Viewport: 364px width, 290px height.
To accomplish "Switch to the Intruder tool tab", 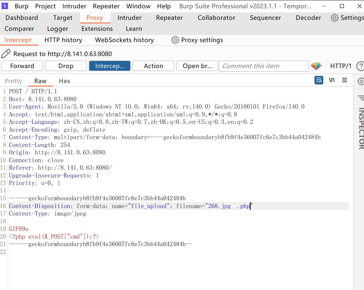I will coord(130,18).
